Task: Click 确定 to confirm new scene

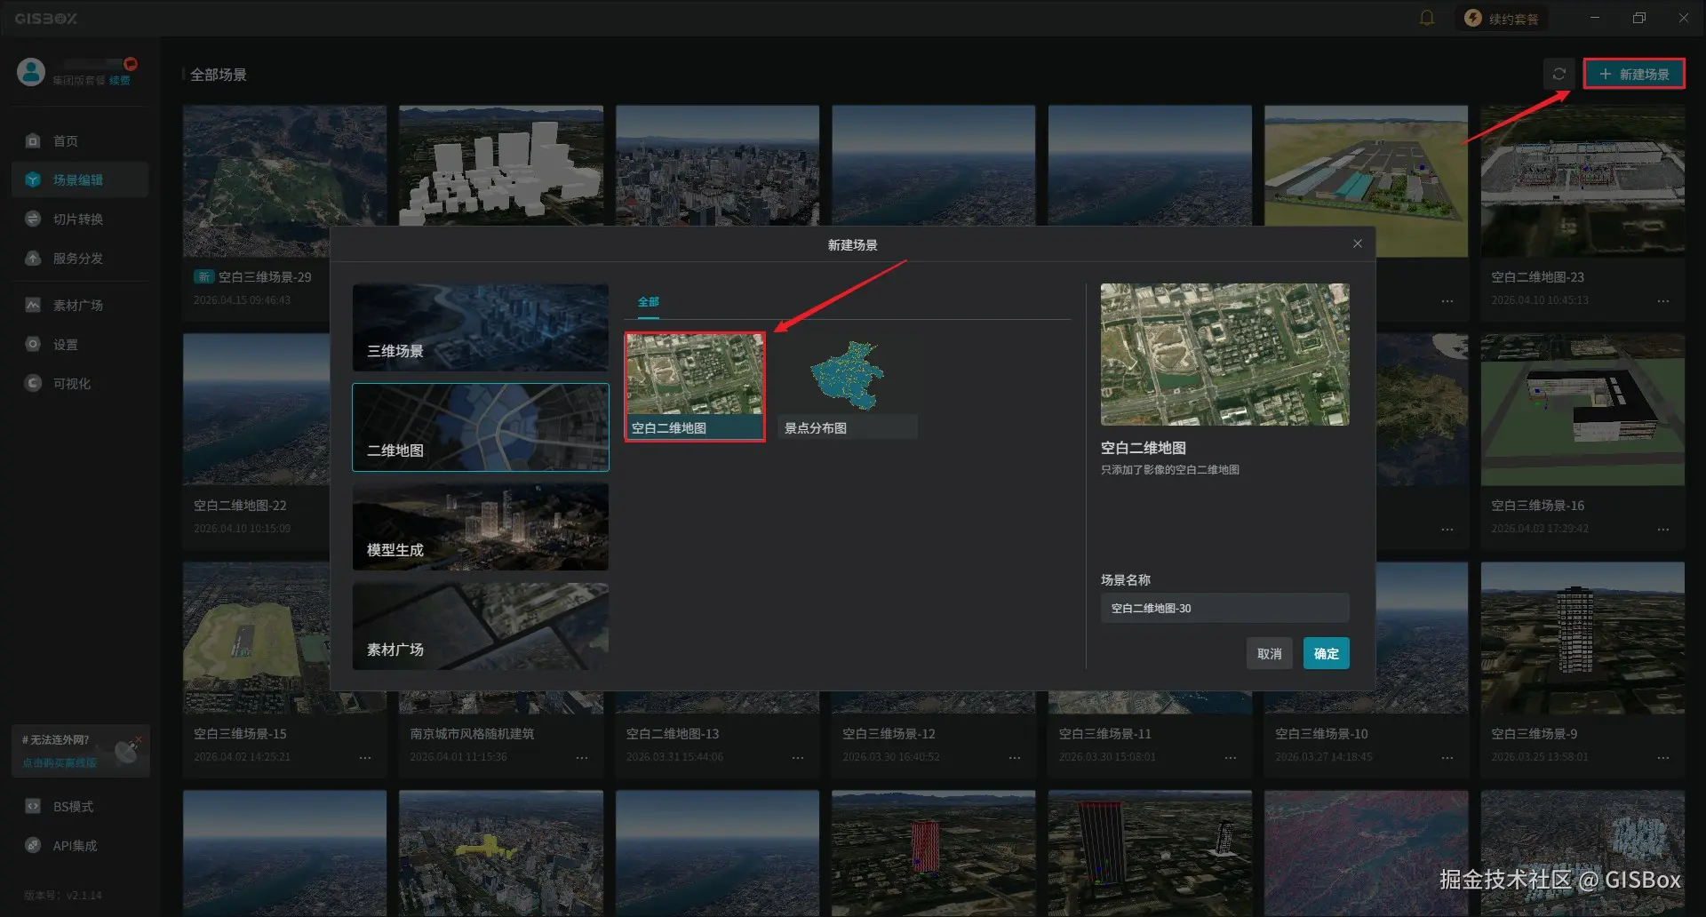Action: 1327,653
